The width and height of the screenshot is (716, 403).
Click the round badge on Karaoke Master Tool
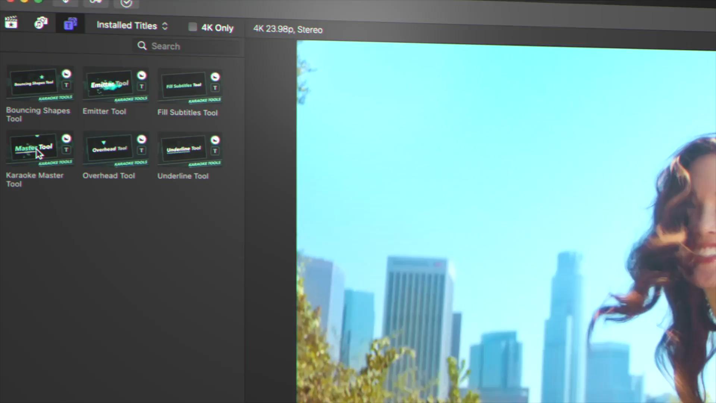66,138
